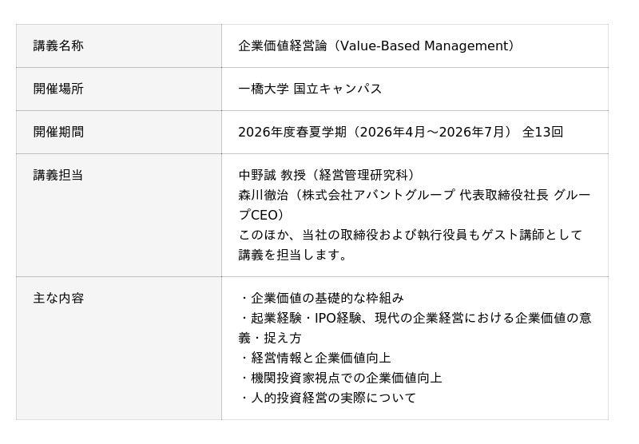
Task: Click the 全13回 session count text
Action: [542, 132]
